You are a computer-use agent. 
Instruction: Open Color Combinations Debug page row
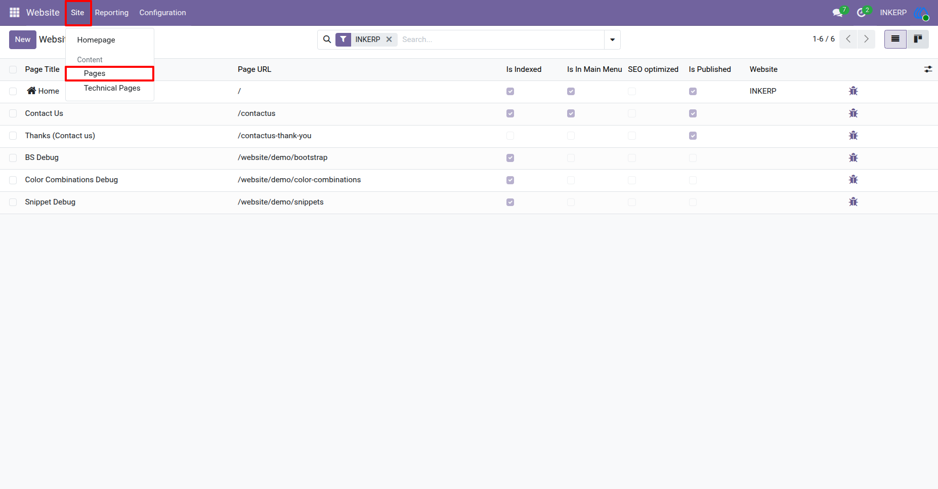tap(71, 180)
